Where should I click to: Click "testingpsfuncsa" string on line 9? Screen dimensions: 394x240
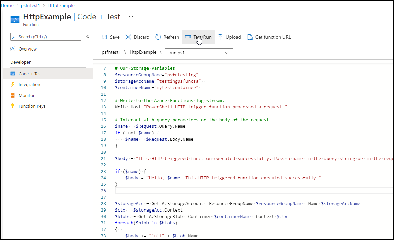pyautogui.click(x=179, y=81)
